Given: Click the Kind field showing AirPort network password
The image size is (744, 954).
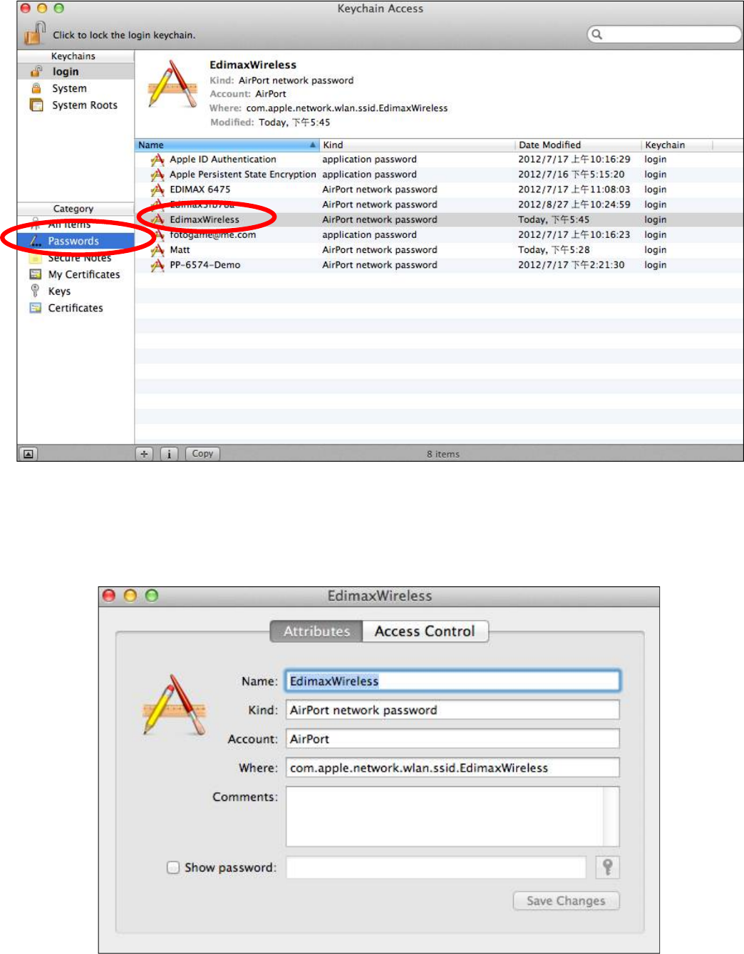Looking at the screenshot, I should [x=453, y=710].
